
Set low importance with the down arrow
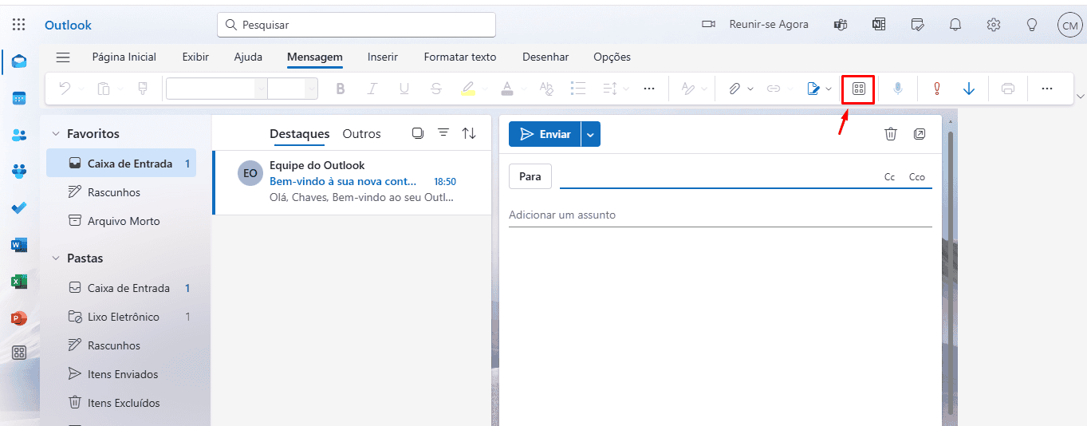[969, 89]
